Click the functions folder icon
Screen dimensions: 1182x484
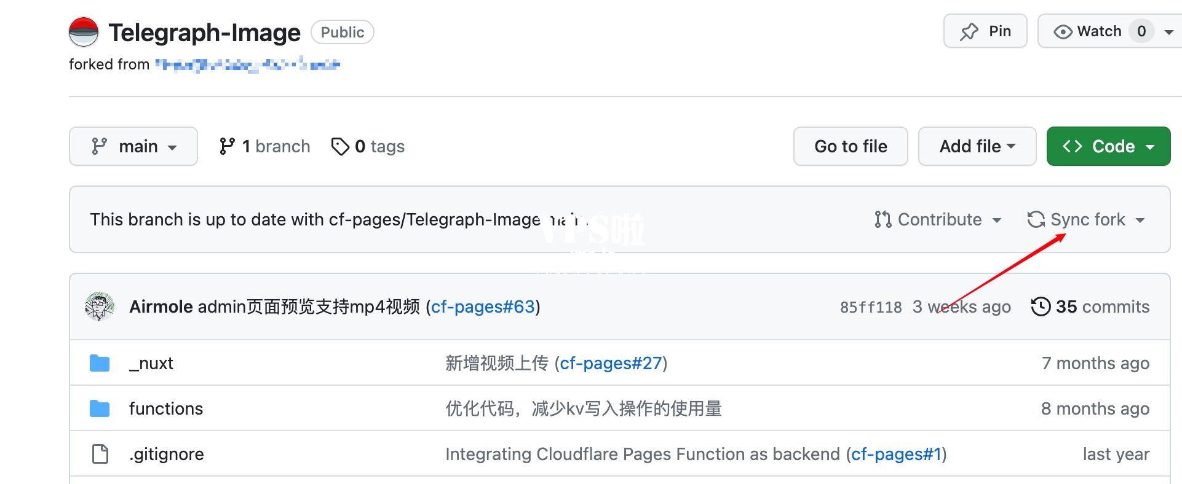(100, 408)
